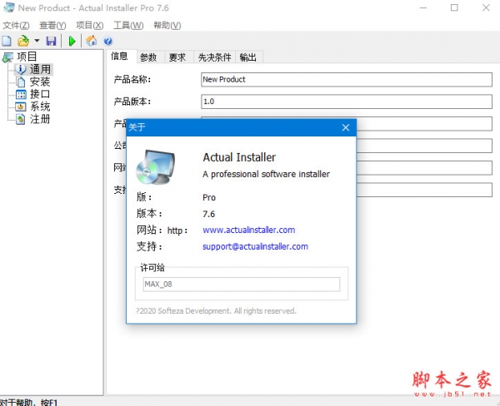Click the MAX_08 license name field
This screenshot has width=500, height=406.
pos(242,284)
